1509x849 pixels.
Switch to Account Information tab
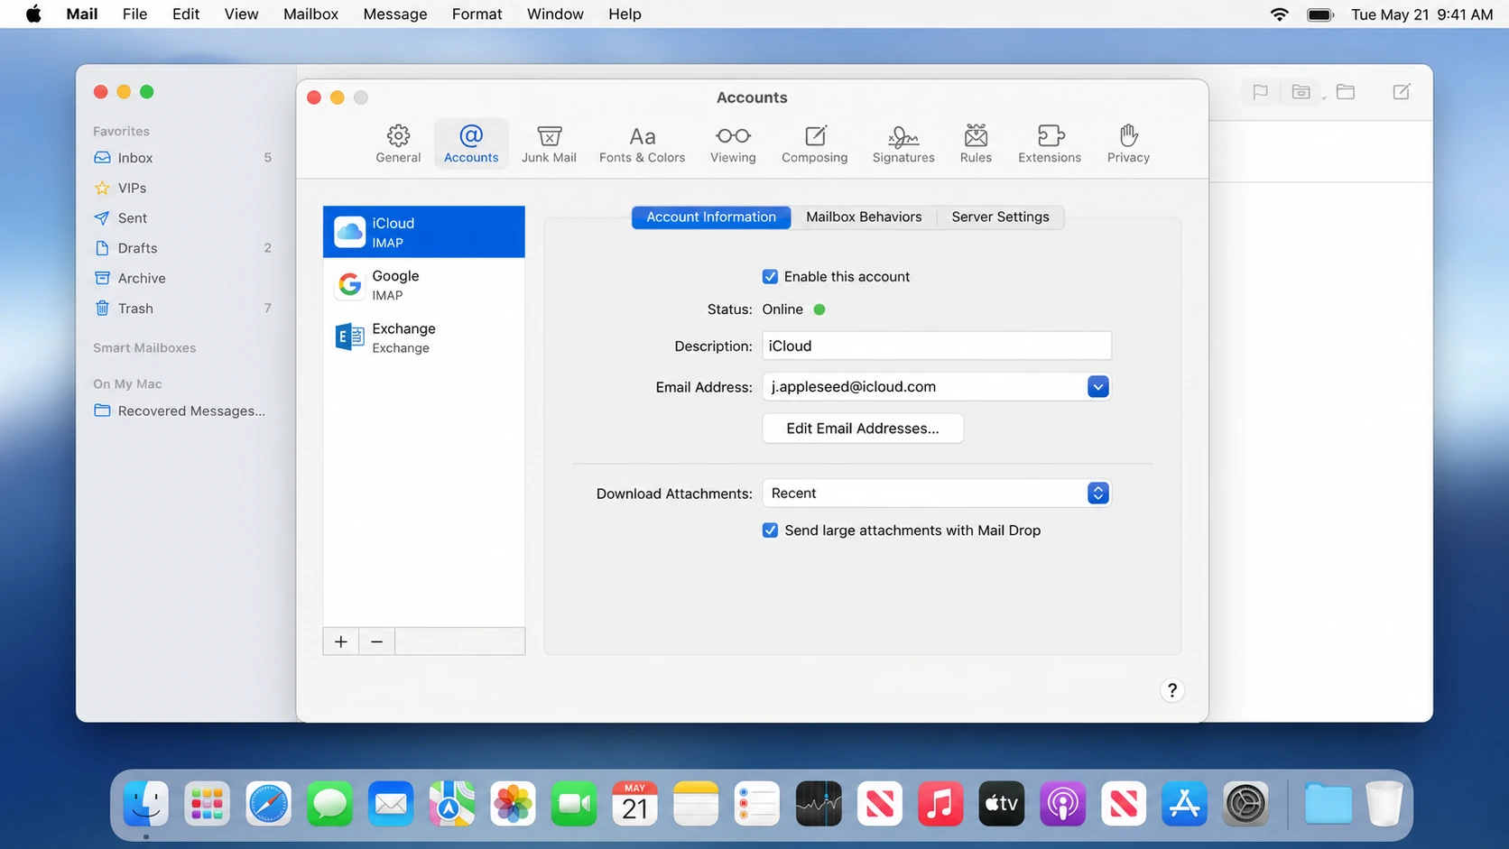pos(711,217)
